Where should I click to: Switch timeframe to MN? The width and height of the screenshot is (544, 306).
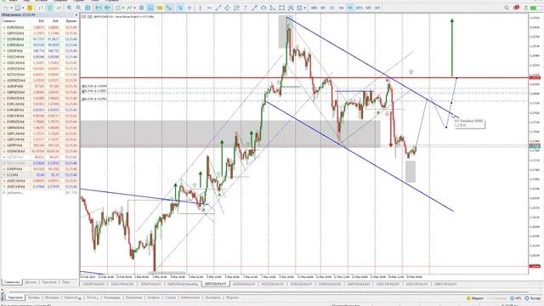[314, 8]
